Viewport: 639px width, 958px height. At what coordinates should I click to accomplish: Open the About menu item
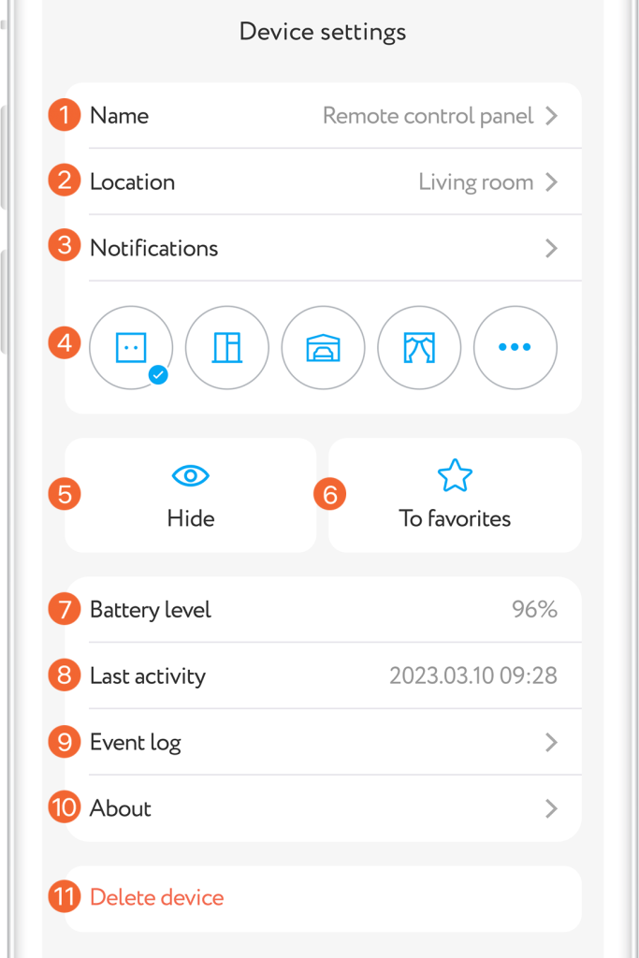[121, 808]
